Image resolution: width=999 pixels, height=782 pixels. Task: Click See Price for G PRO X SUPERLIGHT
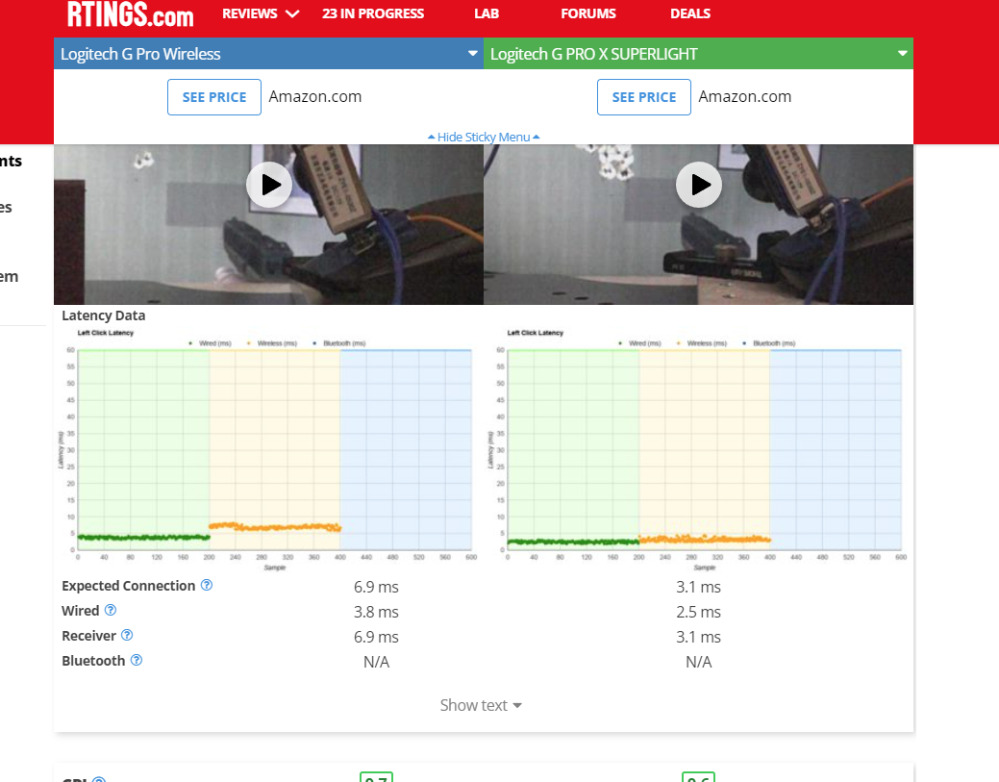click(x=644, y=97)
